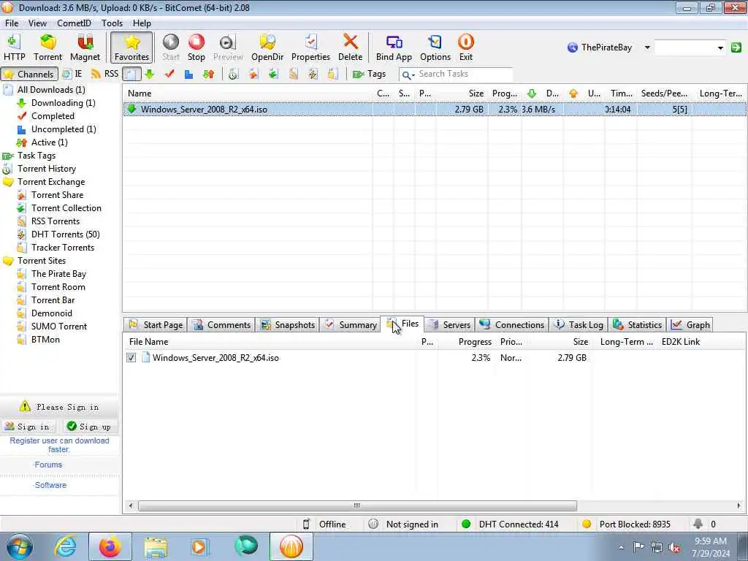Open the search tasks magnifier dropdown
Viewport: 748px width, 561px height.
click(x=408, y=75)
